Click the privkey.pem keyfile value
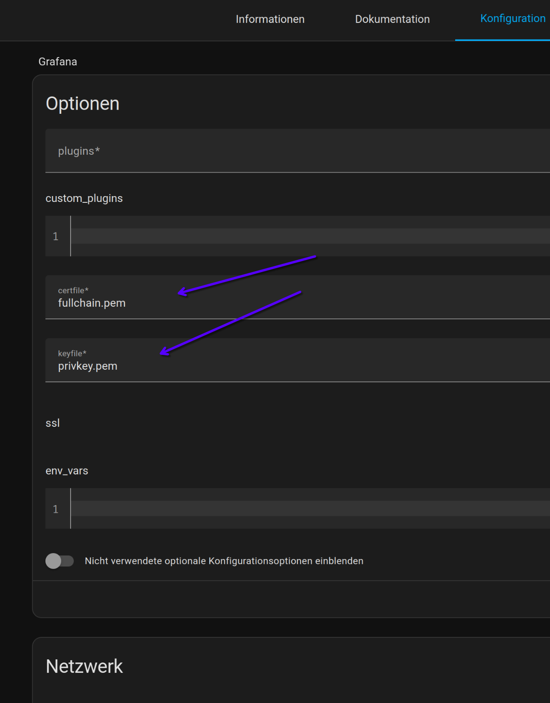550x703 pixels. [88, 366]
